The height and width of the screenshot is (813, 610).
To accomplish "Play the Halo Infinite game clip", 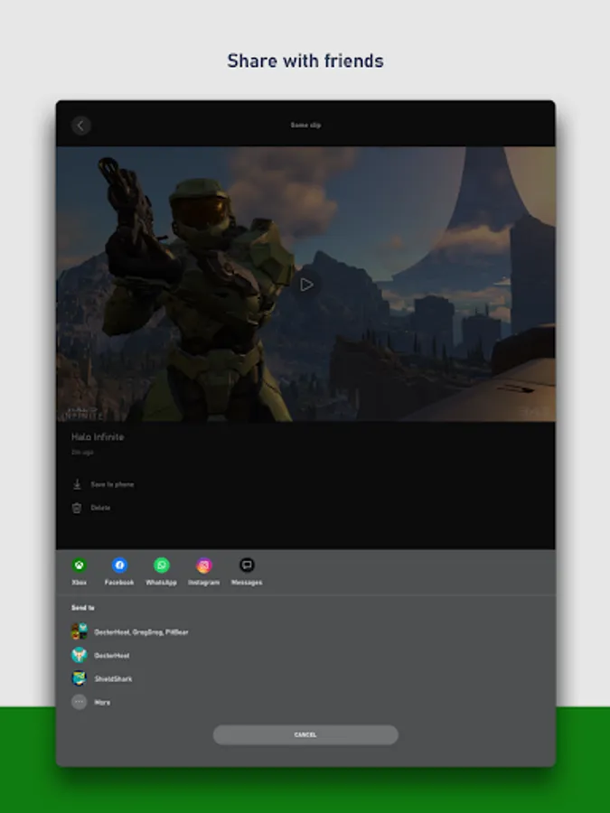I will [306, 285].
